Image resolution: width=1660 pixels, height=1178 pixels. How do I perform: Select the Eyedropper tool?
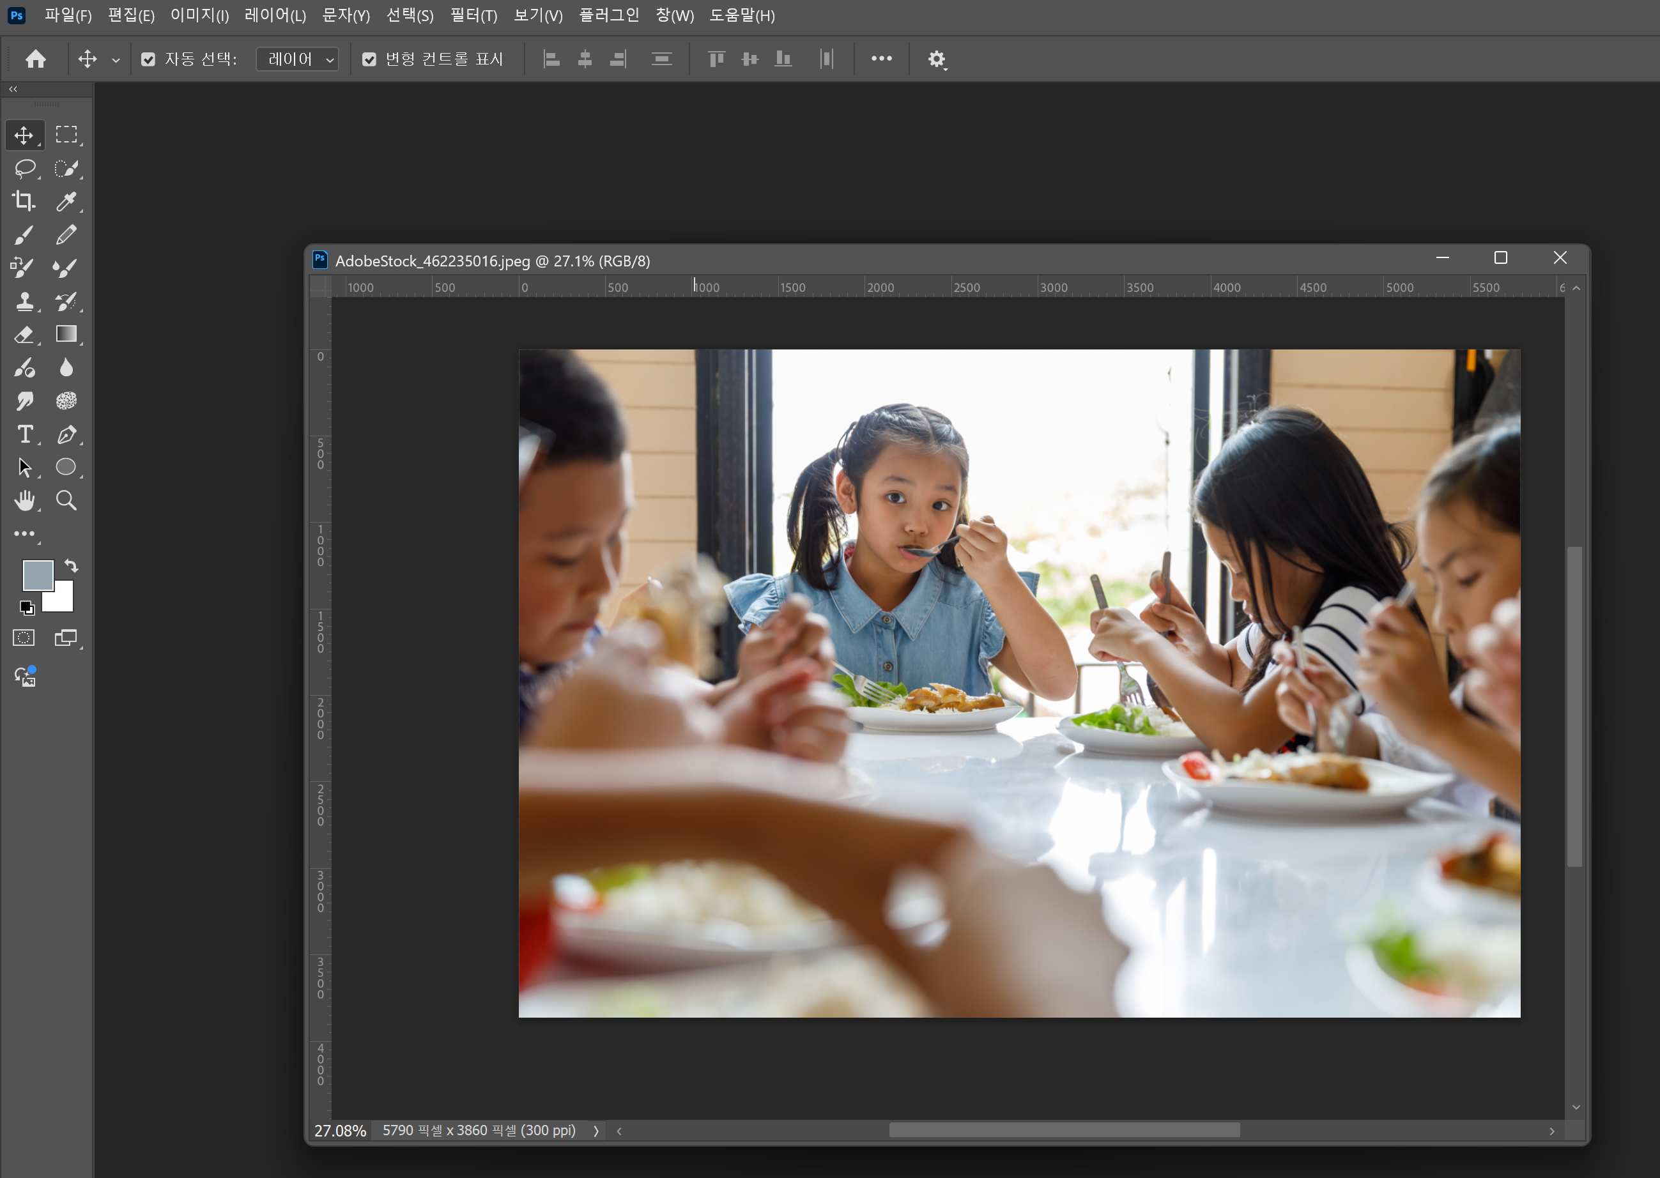tap(66, 202)
